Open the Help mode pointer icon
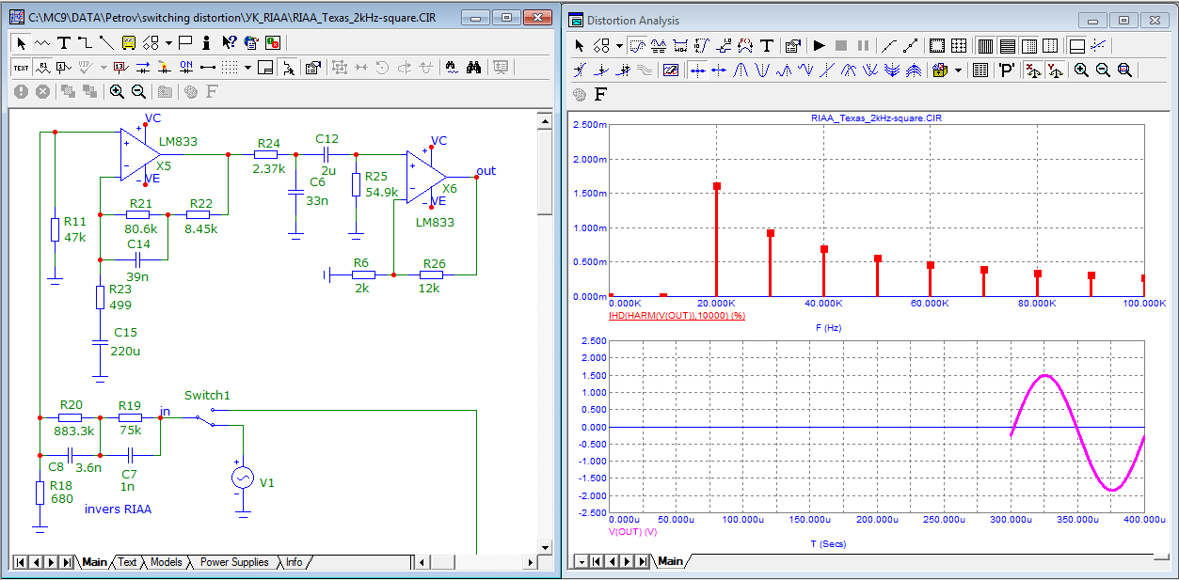Screen dimensions: 1179x580 (229, 42)
